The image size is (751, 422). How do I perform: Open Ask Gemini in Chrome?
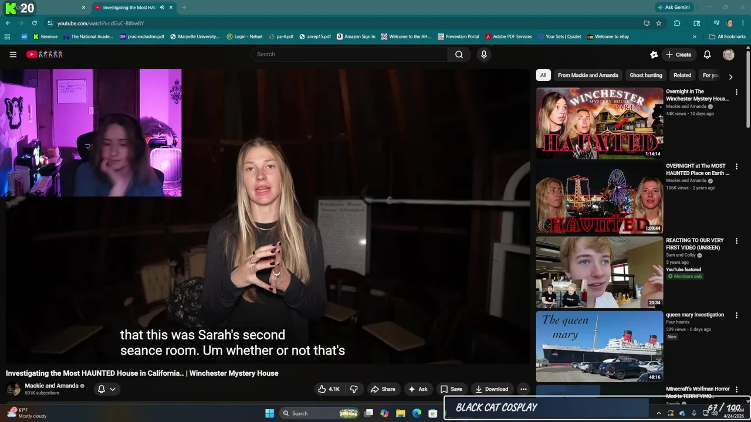pyautogui.click(x=673, y=7)
